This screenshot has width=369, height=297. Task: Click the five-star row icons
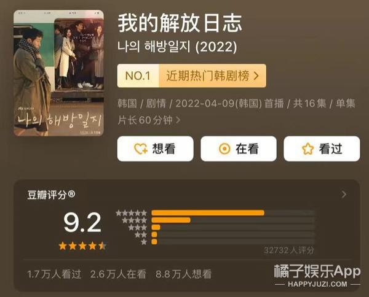(x=132, y=213)
